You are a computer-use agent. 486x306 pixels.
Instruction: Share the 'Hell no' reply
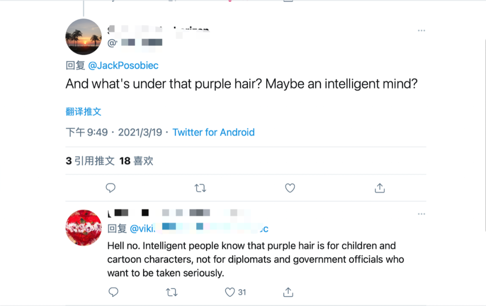pyautogui.click(x=288, y=292)
